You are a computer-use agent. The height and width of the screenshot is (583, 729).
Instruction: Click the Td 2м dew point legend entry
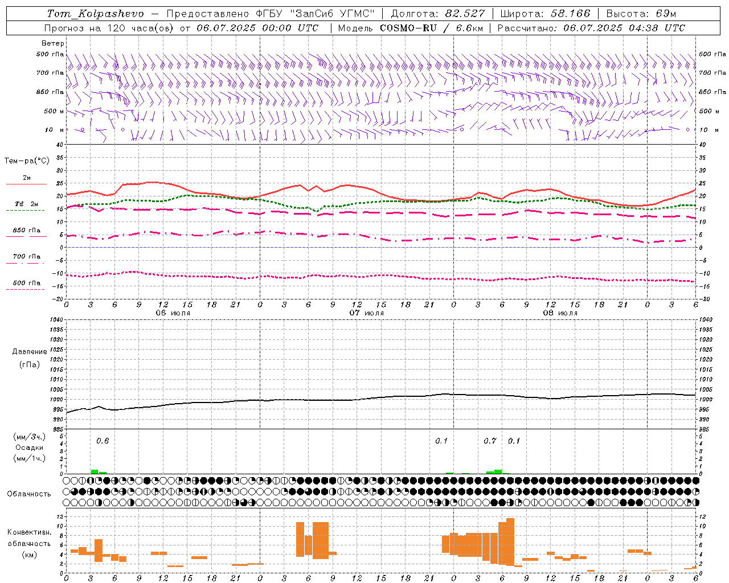click(x=27, y=204)
